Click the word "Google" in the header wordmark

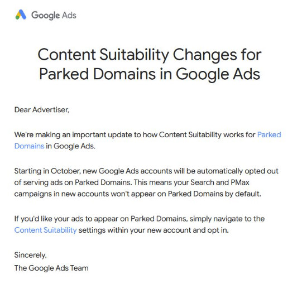tap(46, 16)
